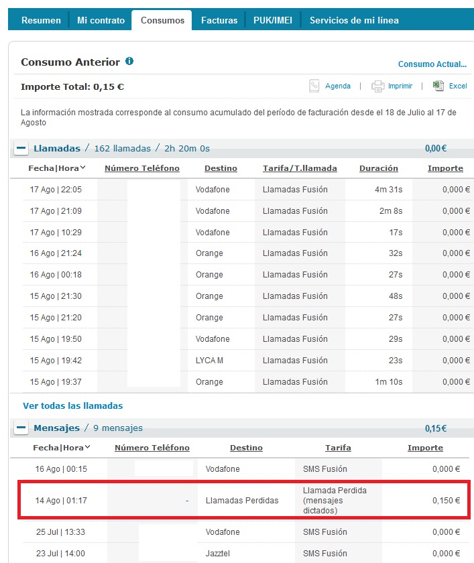Click the 4m 31s duration value

click(x=389, y=189)
